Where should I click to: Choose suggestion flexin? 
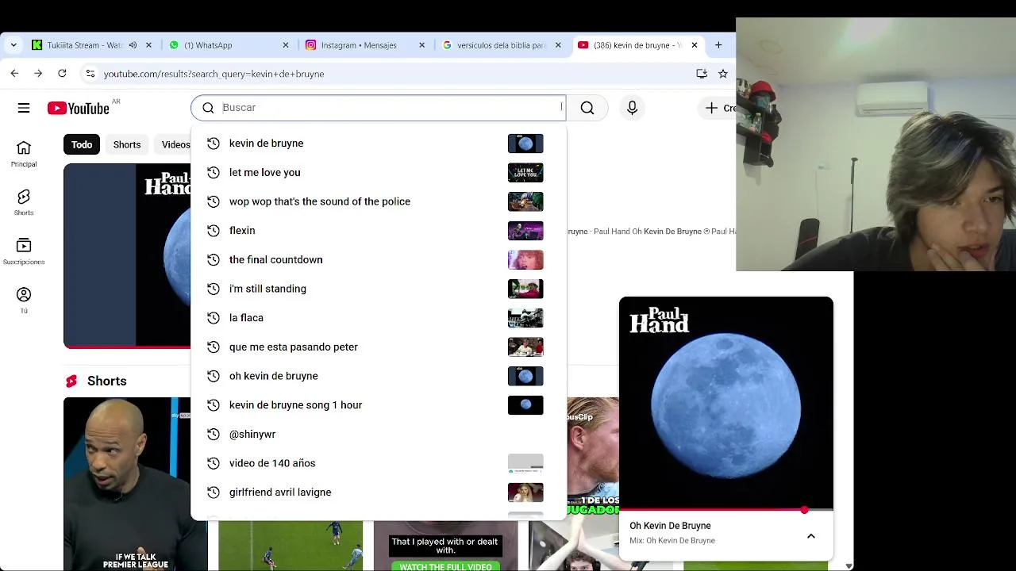[x=378, y=231]
